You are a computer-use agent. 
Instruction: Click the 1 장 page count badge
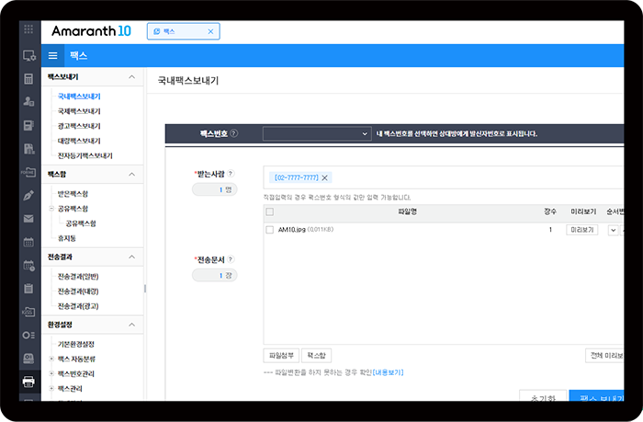coord(214,276)
